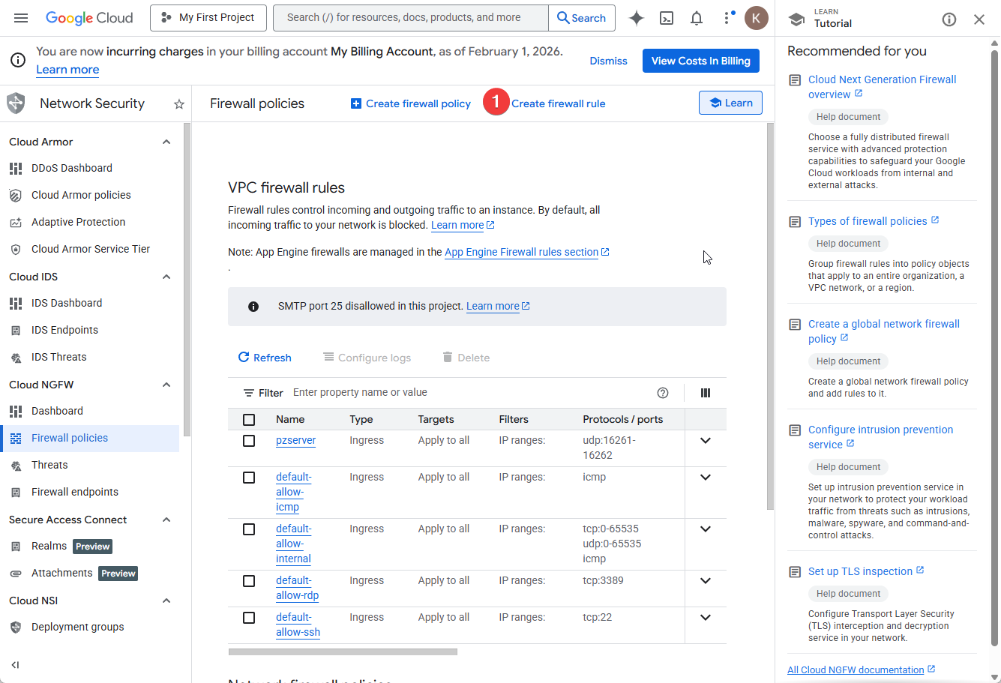Collapse the Cloud IDS section
Viewport: 1001px width, 683px height.
click(166, 277)
